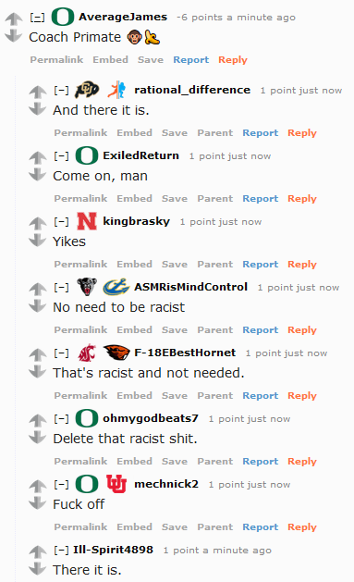This screenshot has height=582, width=354.
Task: Go to Parent of mechnick2's comment
Action: pos(215,527)
